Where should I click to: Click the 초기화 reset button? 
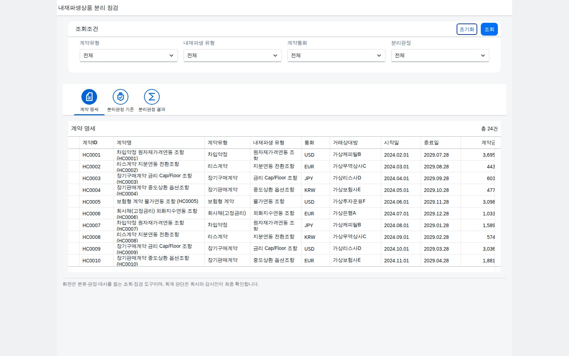pyautogui.click(x=467, y=29)
